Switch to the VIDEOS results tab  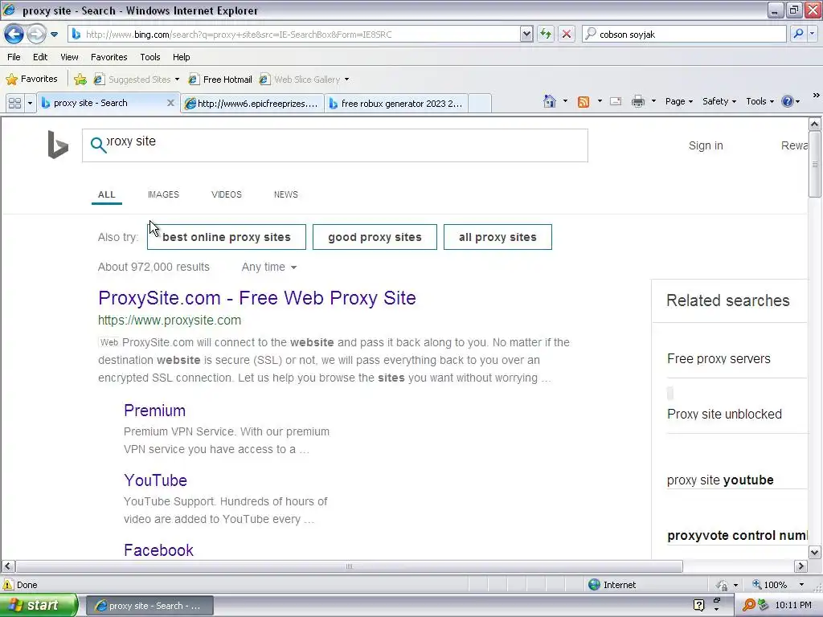[x=226, y=194]
